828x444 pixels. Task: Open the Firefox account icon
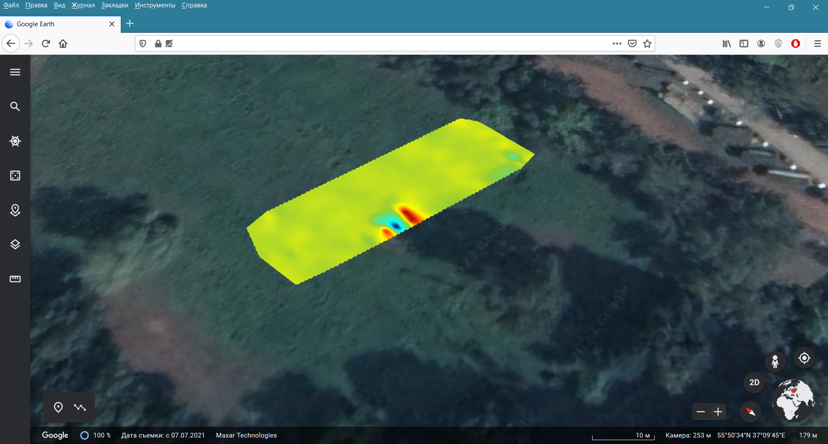coord(761,44)
